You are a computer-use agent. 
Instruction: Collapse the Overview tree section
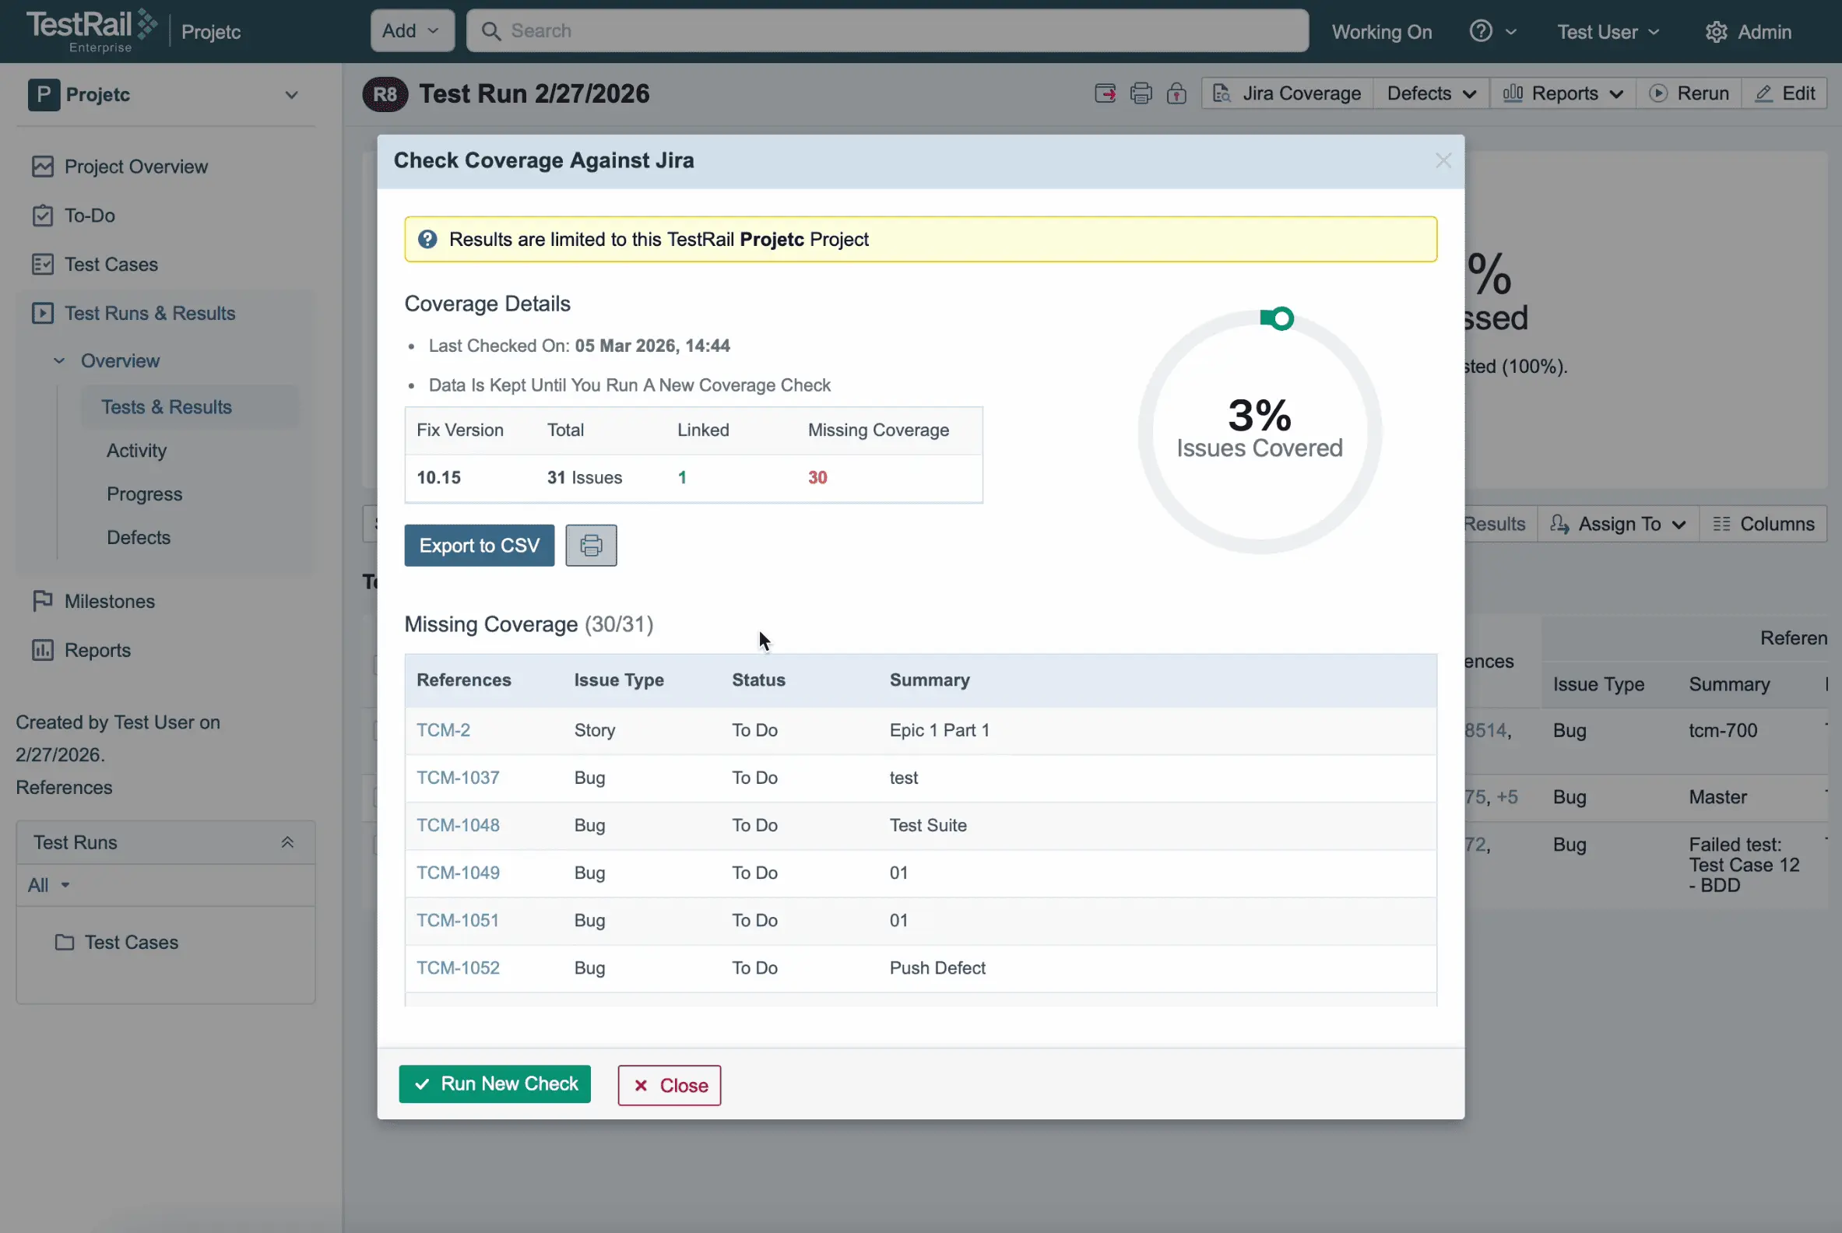click(59, 361)
